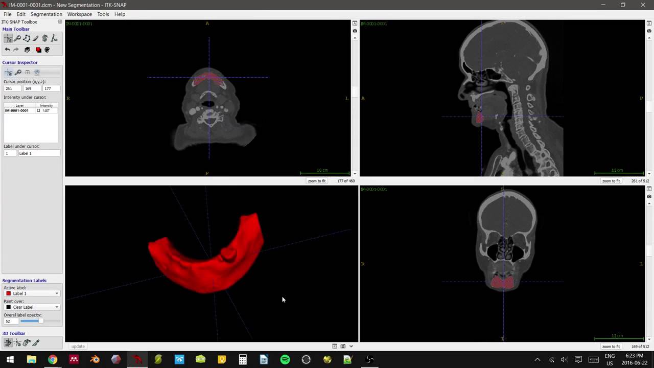Select the 3D trackball tool
Viewport: 654px width, 368px height.
point(8,343)
